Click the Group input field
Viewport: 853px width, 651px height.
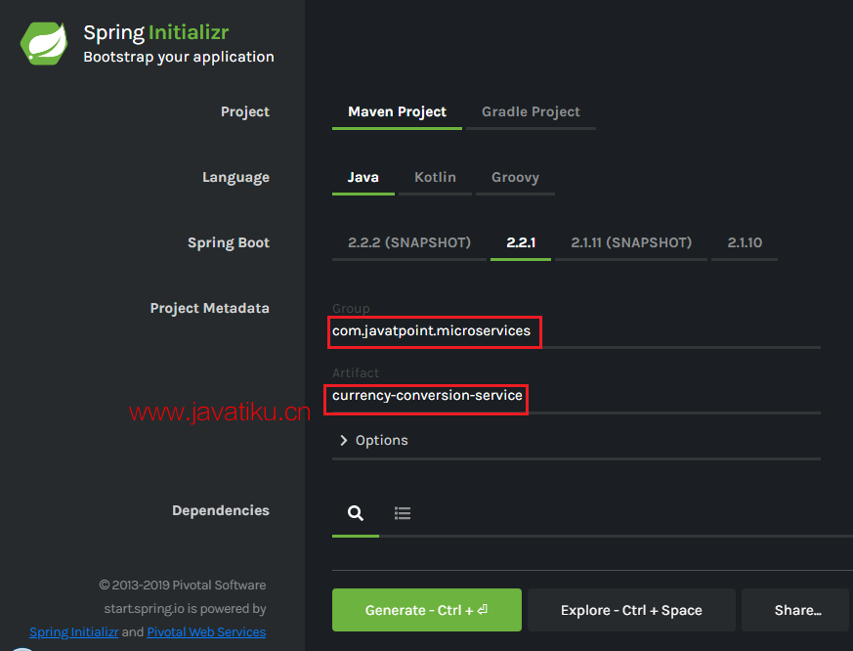(x=576, y=331)
